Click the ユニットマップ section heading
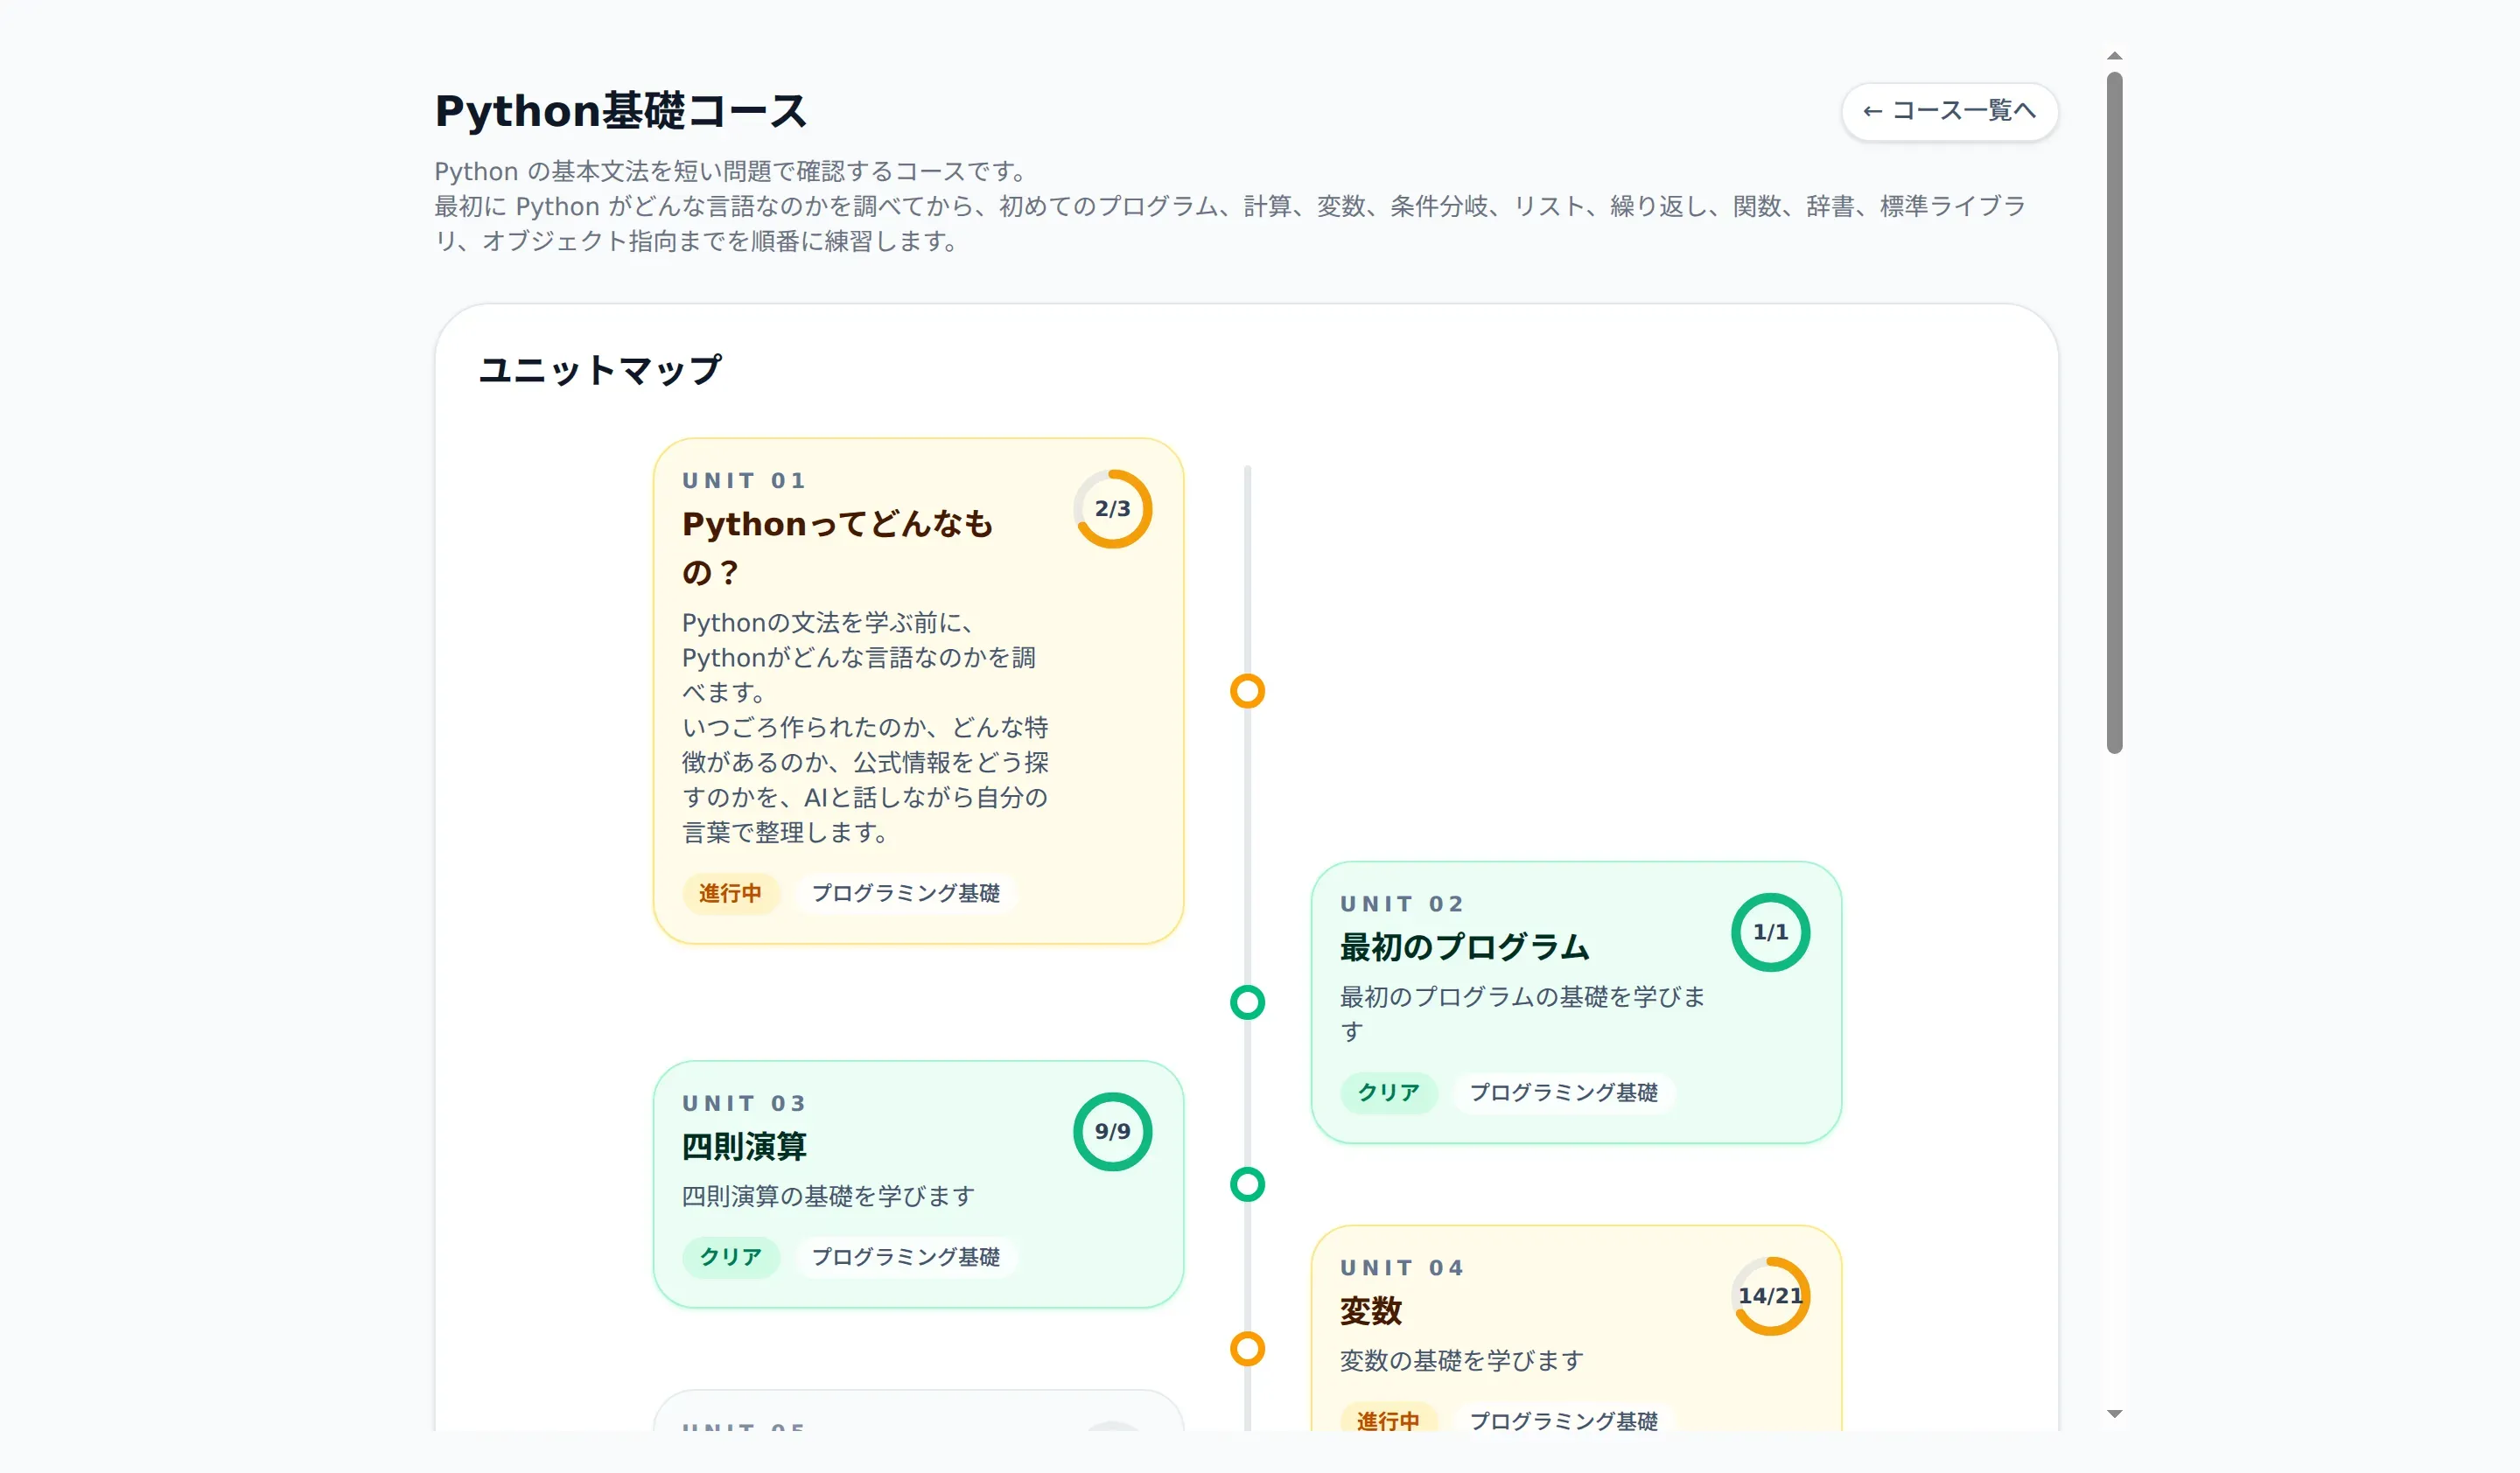This screenshot has width=2520, height=1473. (x=600, y=370)
